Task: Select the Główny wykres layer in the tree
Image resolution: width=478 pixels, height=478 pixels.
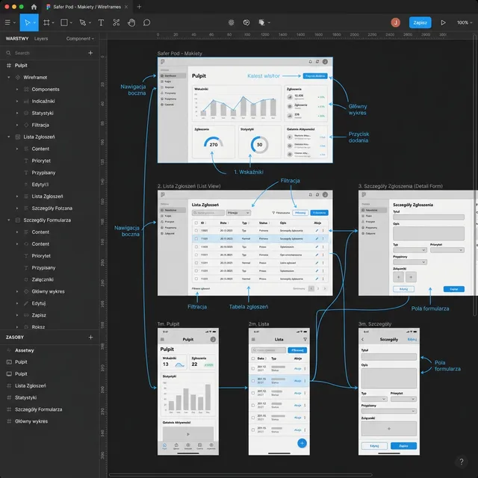Action: (x=48, y=291)
